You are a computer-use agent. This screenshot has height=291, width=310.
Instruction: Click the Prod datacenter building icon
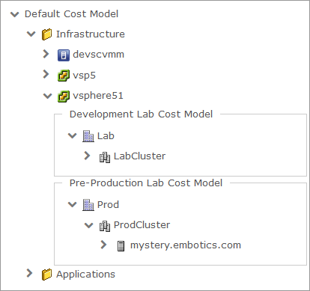coord(88,205)
